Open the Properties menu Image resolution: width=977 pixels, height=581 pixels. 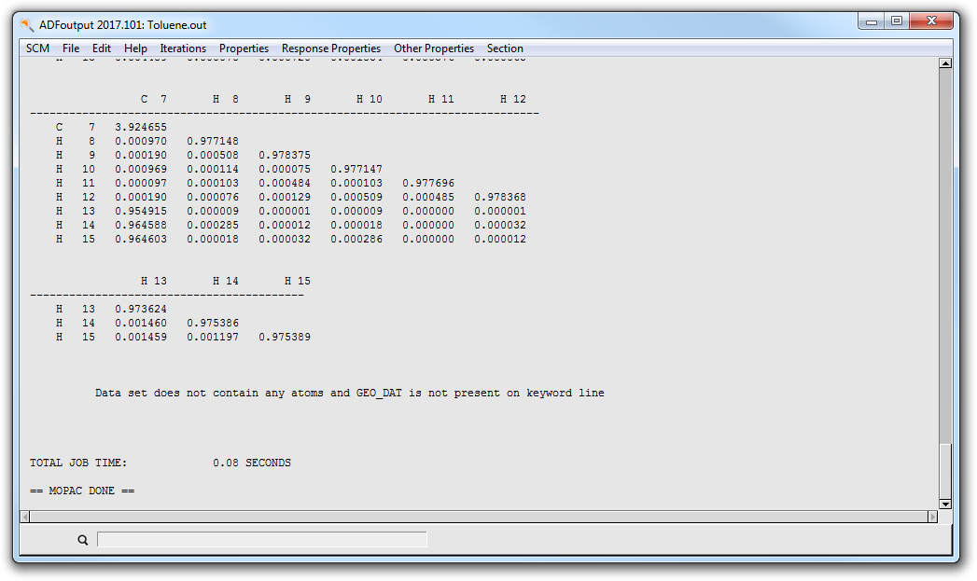coord(244,48)
